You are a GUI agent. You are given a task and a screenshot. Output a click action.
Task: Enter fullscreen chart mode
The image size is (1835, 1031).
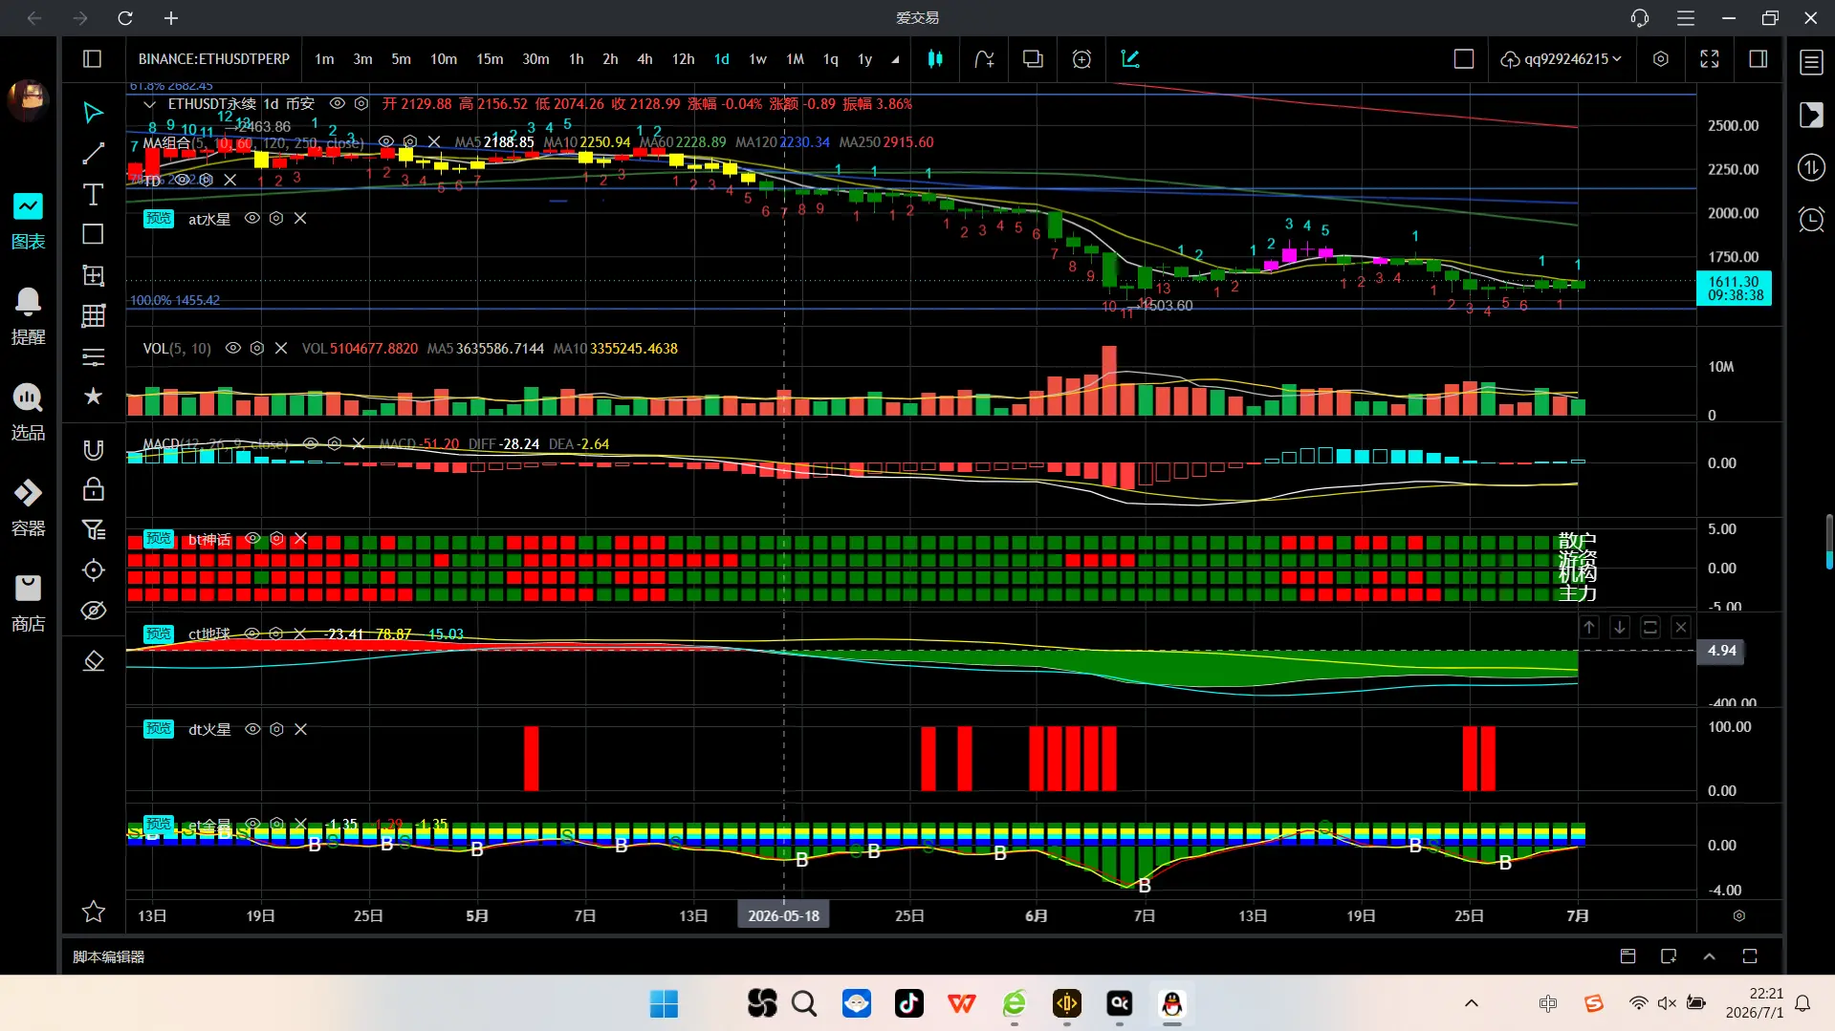(1710, 59)
